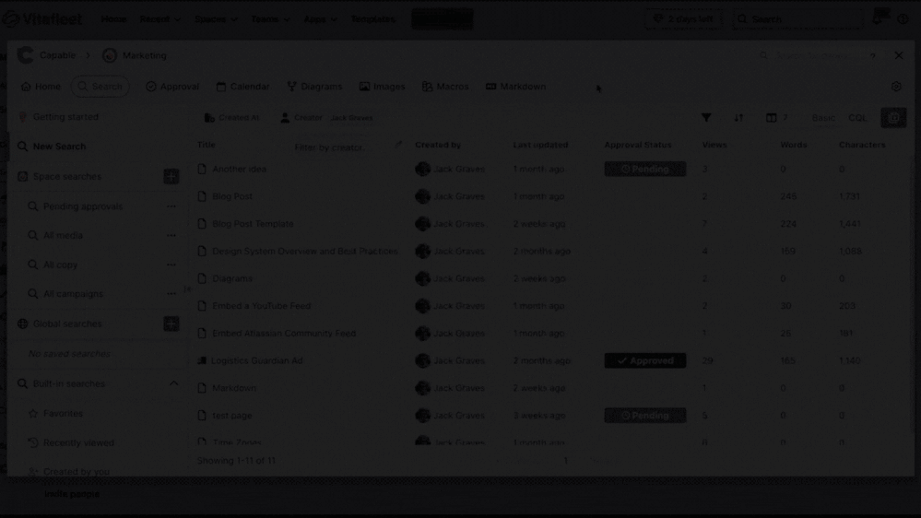Click the Last updated column header
The image size is (921, 518).
(x=540, y=145)
